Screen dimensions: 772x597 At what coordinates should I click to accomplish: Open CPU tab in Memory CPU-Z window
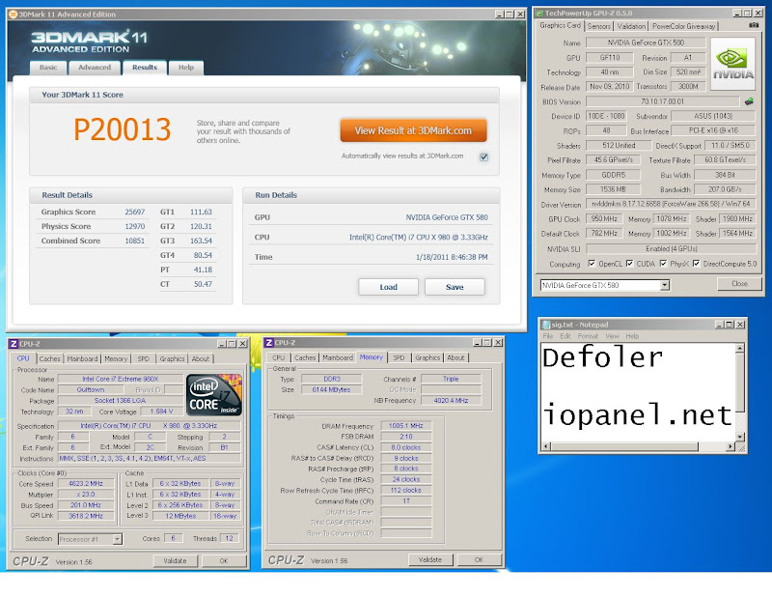(279, 357)
